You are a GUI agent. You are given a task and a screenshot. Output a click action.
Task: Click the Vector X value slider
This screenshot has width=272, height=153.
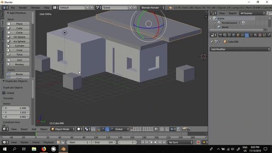tap(16, 108)
